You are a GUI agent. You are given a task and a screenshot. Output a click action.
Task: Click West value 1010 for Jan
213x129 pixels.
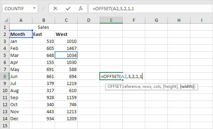click(66, 41)
